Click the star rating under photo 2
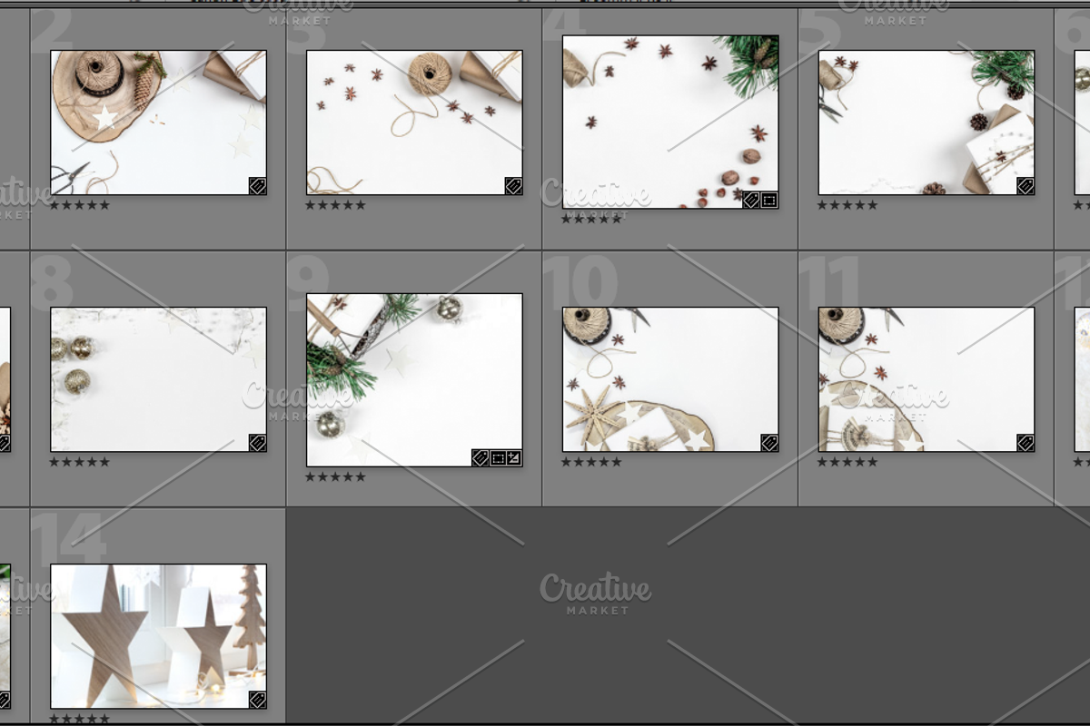Image resolution: width=1090 pixels, height=726 pixels. click(79, 205)
